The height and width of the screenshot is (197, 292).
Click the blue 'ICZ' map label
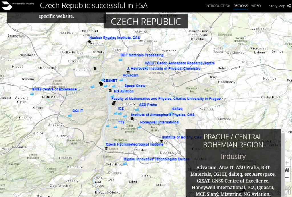121,108
